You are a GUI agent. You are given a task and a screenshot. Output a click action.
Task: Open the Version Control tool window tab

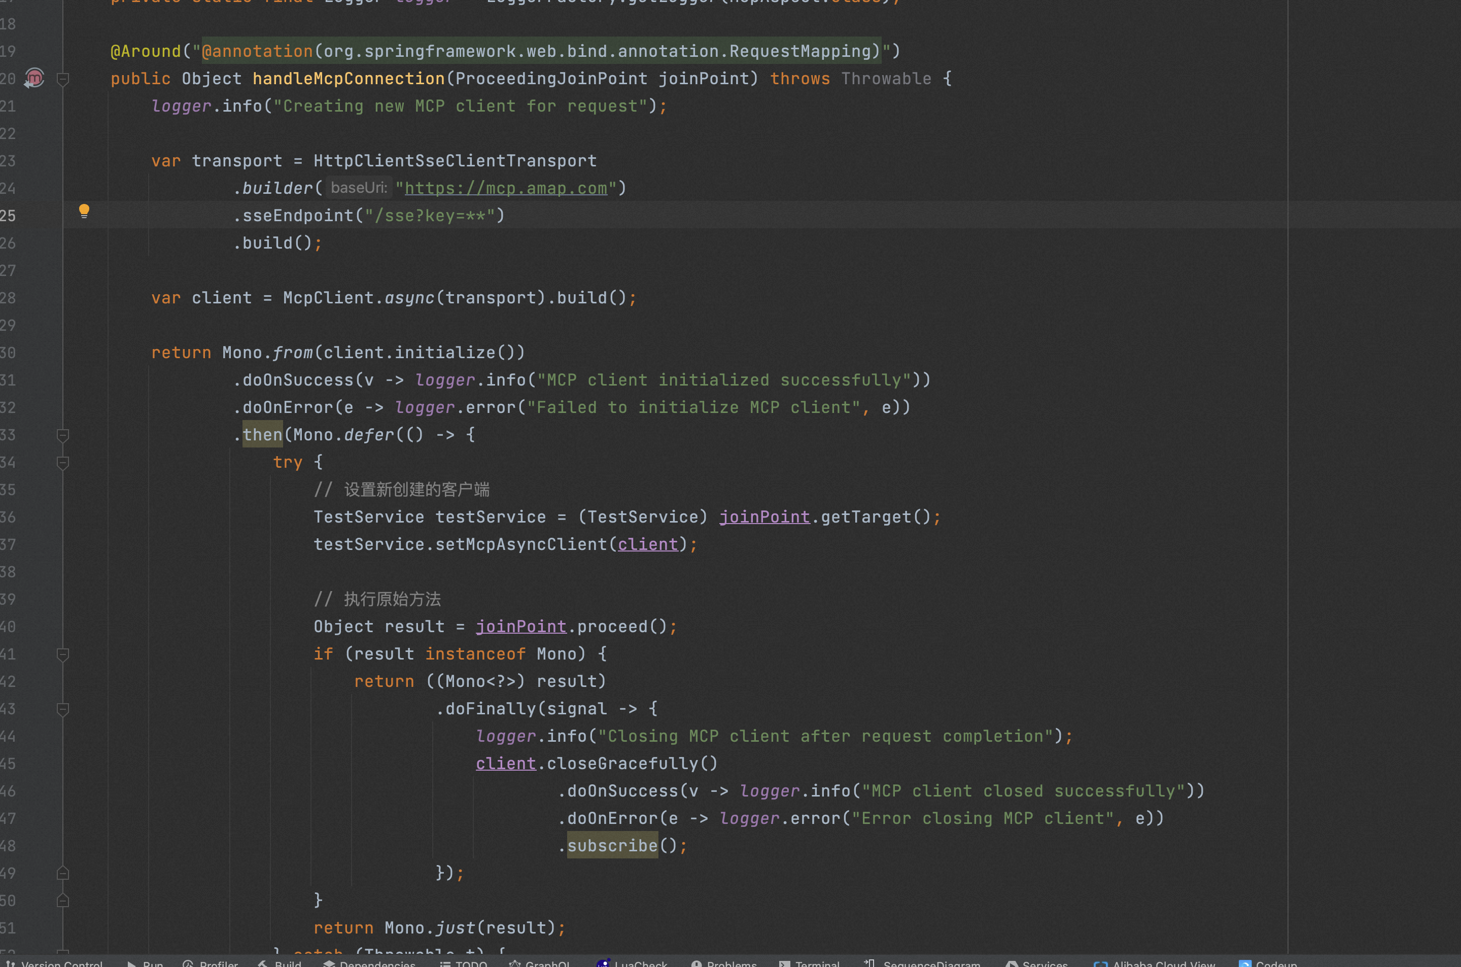pyautogui.click(x=54, y=963)
